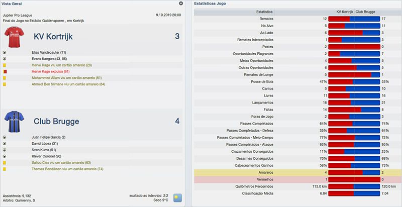Viewport: 402px width, 207px height.
Task: Select the Amarelos statistics row
Action: [296, 172]
